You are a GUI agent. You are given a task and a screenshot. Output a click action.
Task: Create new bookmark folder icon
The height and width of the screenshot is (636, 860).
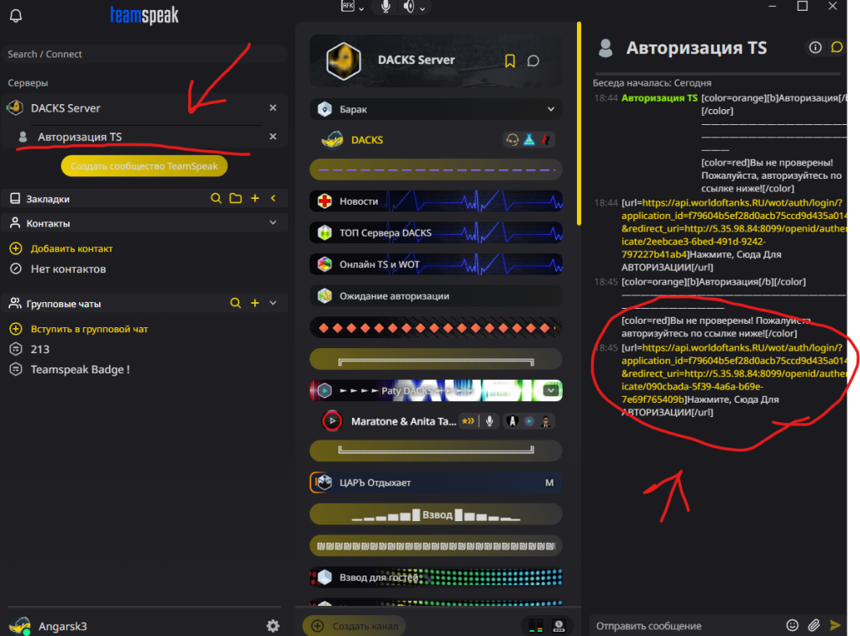pos(235,198)
